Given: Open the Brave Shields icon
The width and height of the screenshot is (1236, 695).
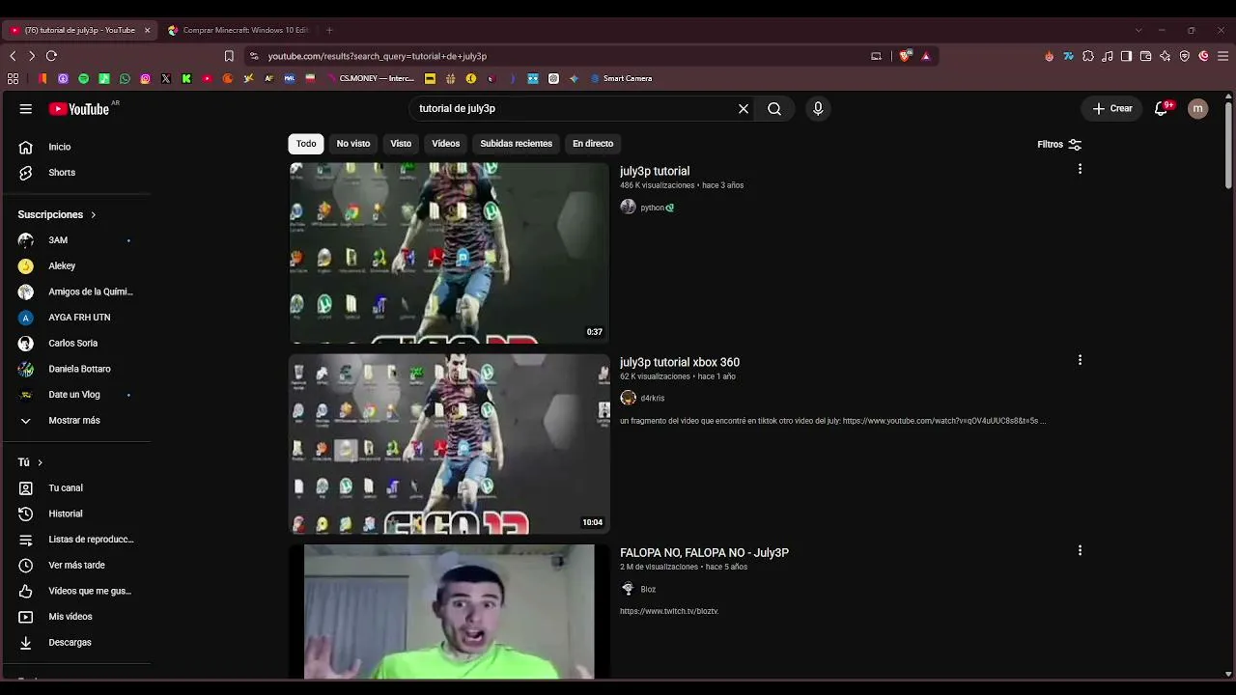Looking at the screenshot, I should coord(905,56).
